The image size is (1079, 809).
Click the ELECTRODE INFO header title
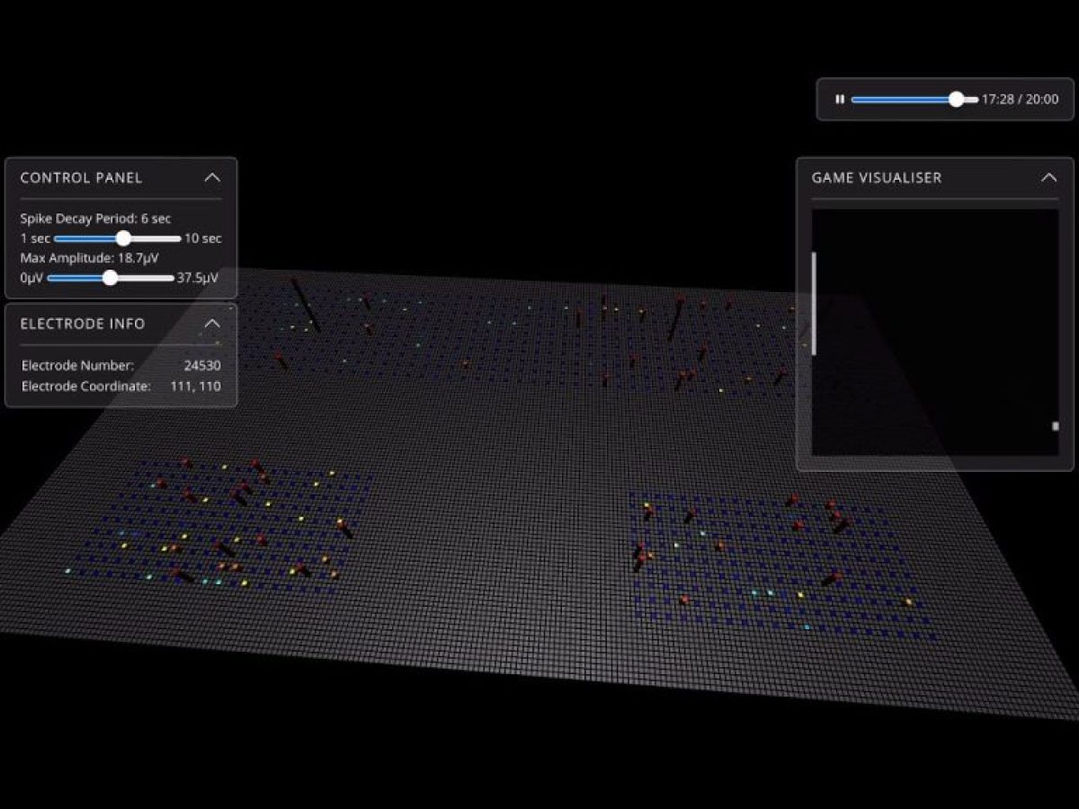pos(82,324)
